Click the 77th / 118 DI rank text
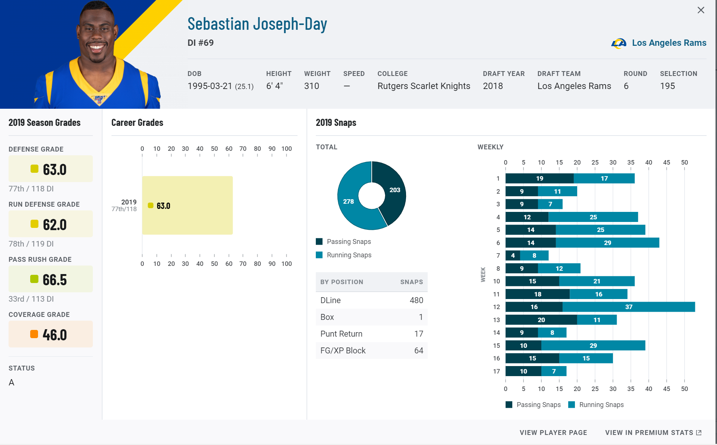This screenshot has width=717, height=445. (31, 189)
